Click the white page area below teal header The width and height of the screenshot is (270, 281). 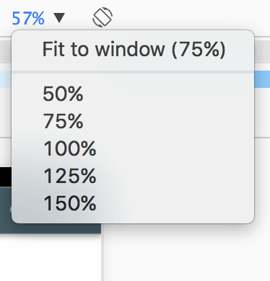tap(51, 257)
